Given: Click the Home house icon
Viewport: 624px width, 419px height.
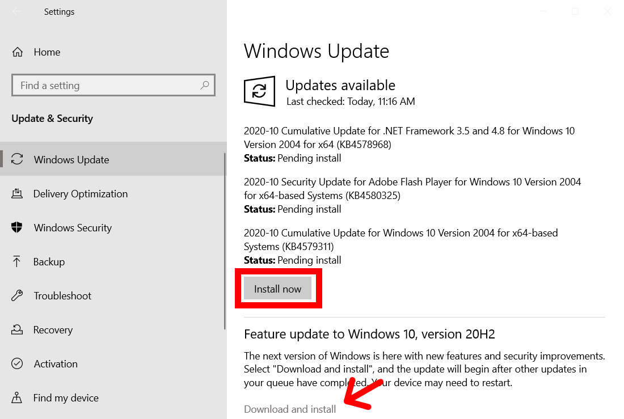Looking at the screenshot, I should coord(18,52).
